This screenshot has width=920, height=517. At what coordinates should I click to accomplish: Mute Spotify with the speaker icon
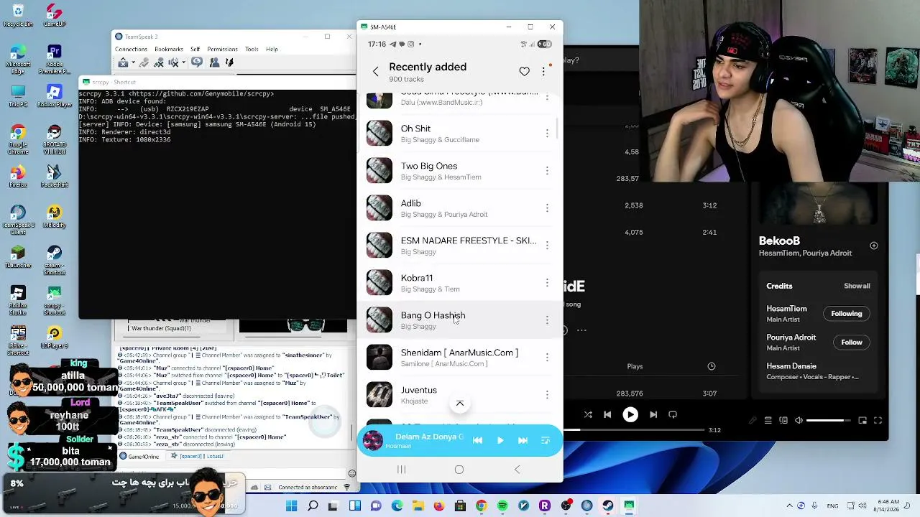[x=799, y=420]
